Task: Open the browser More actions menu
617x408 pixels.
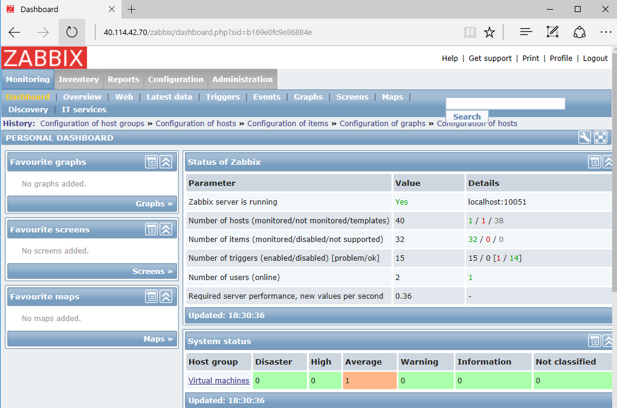Action: (x=606, y=32)
